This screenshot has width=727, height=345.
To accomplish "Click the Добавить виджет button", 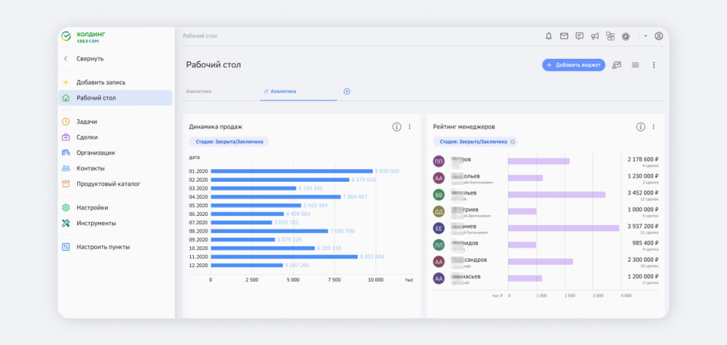I will [574, 65].
